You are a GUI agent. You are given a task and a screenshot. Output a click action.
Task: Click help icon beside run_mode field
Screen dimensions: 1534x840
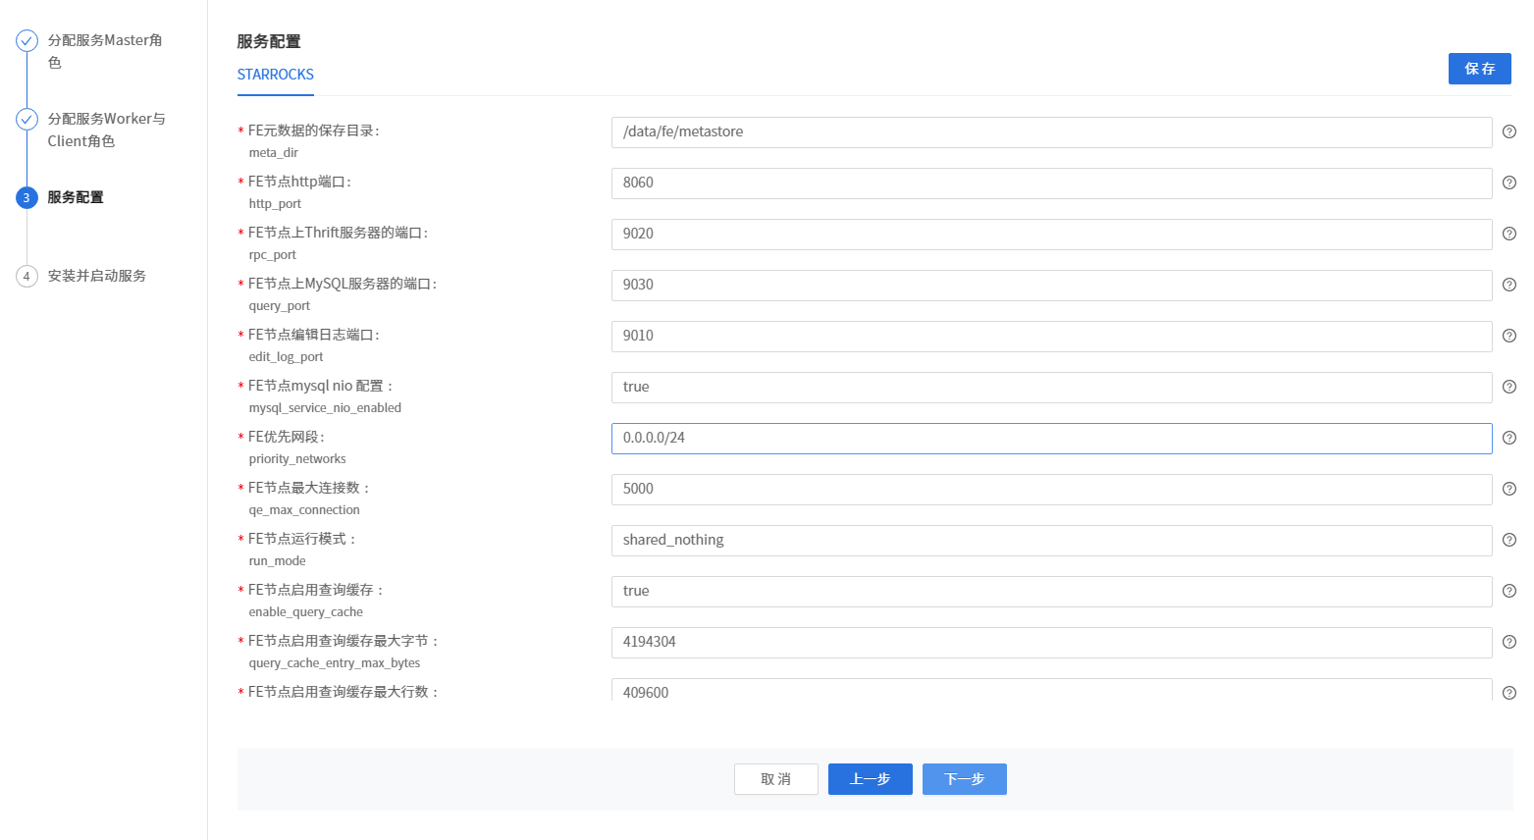[1509, 540]
